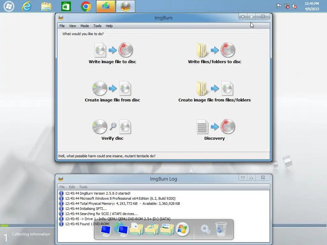Open the Windows Store taskbar icon
327x245 pixels.
pos(66,6)
